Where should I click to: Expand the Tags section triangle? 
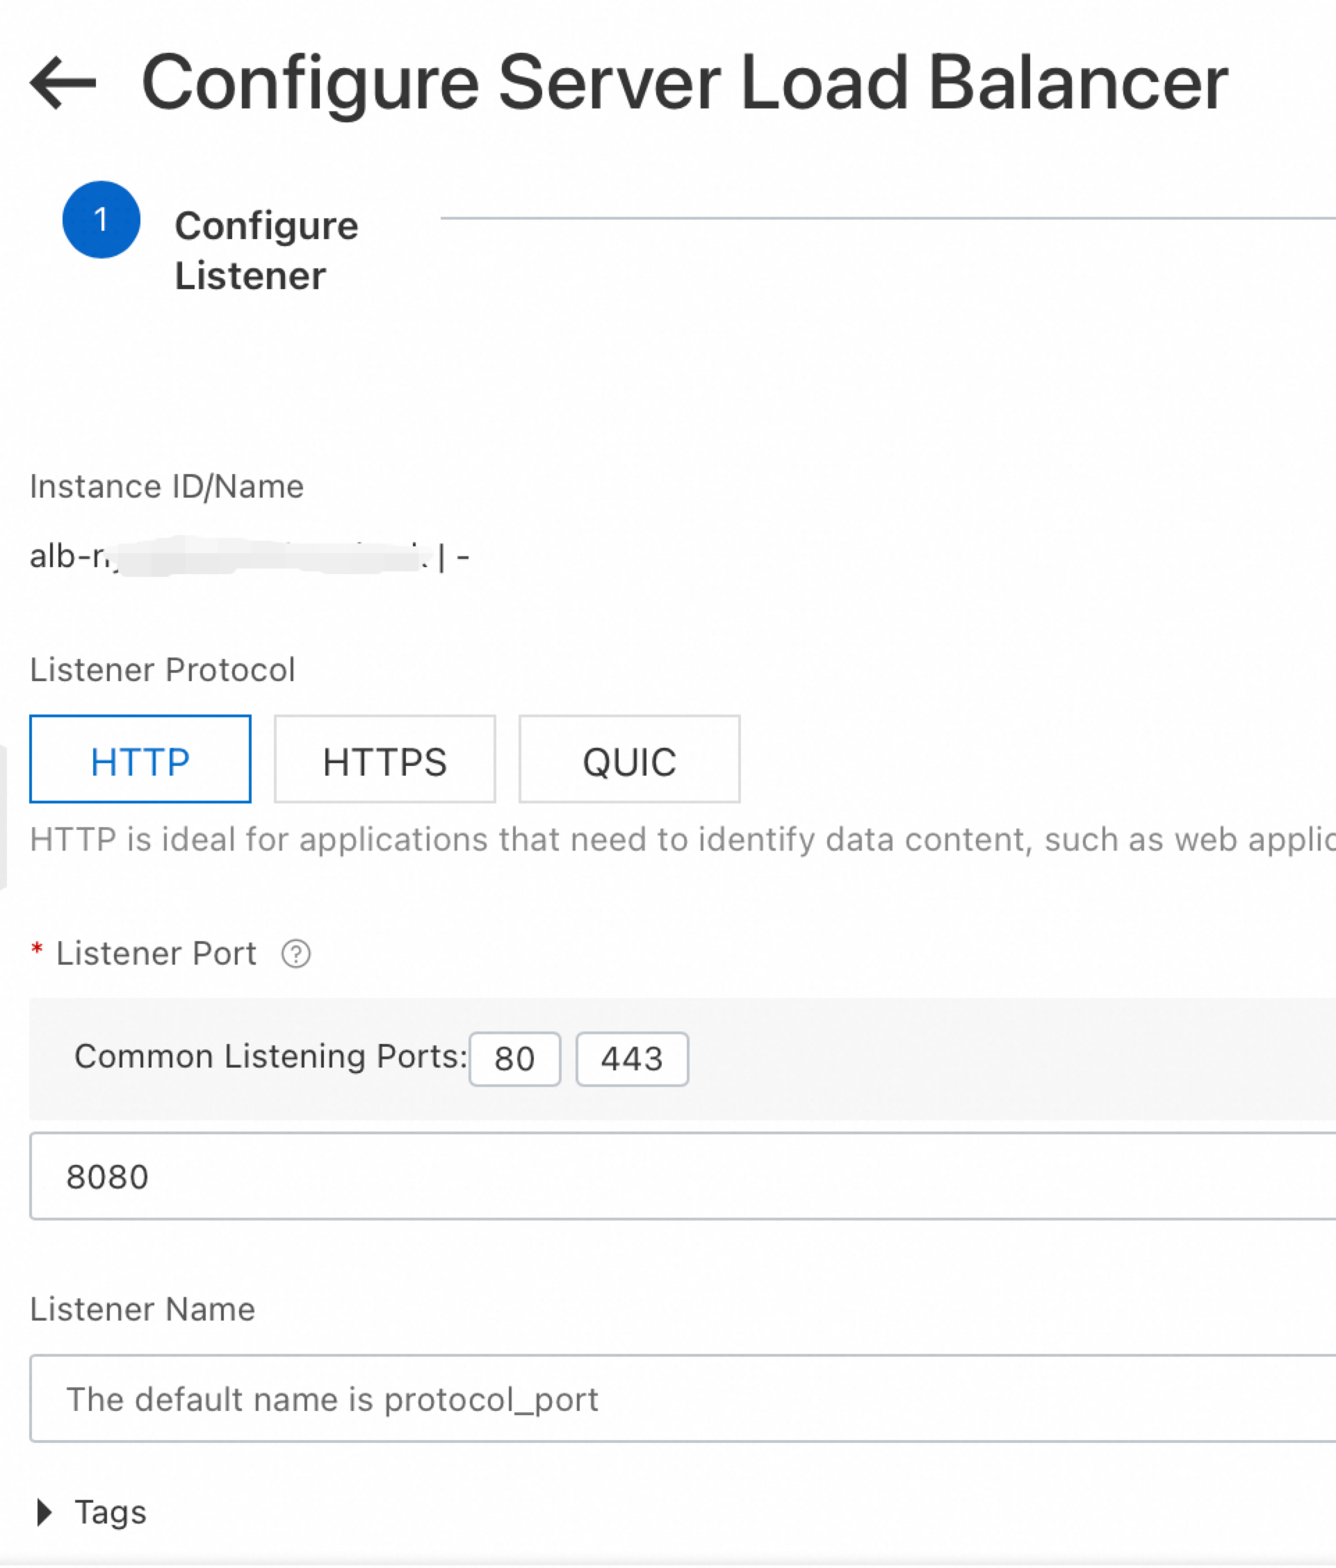[x=44, y=1512]
